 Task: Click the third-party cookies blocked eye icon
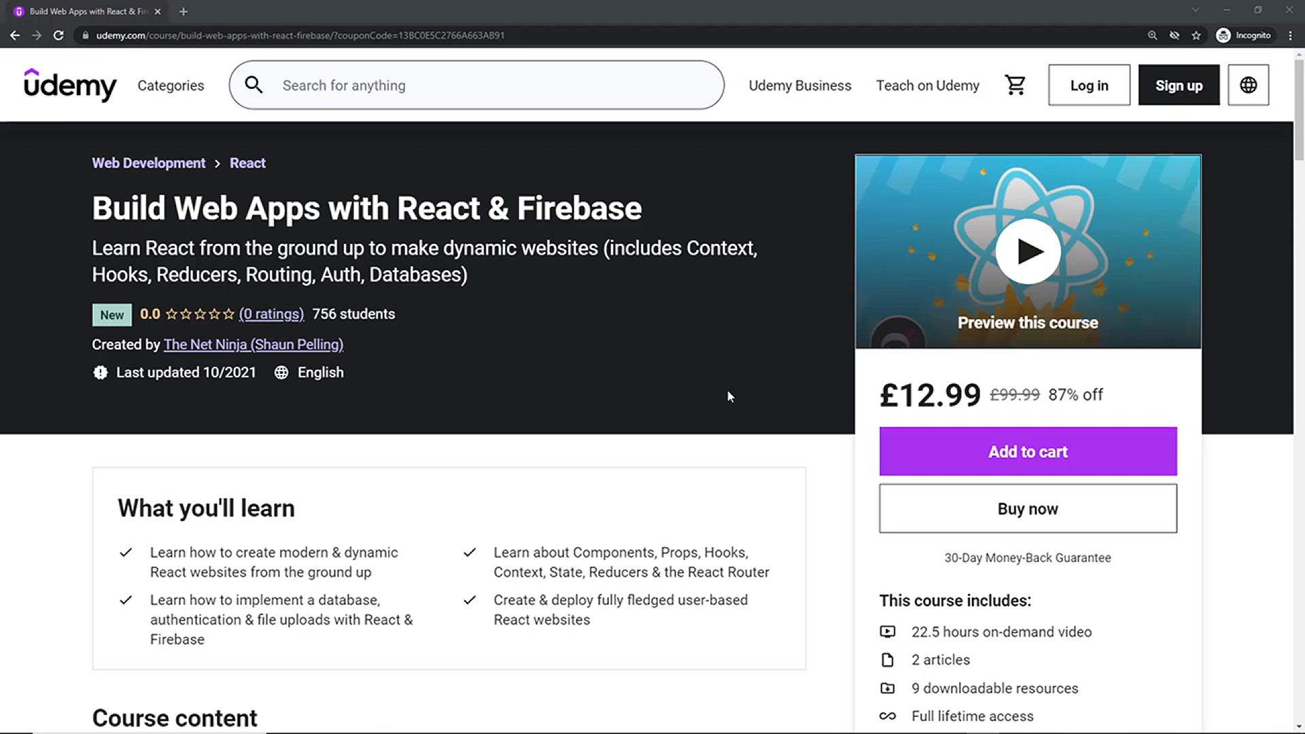click(x=1174, y=35)
